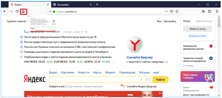This screenshot has height=98, width=222.
Task: Open news about Магнитогорске house collapse
Action: click(x=60, y=37)
